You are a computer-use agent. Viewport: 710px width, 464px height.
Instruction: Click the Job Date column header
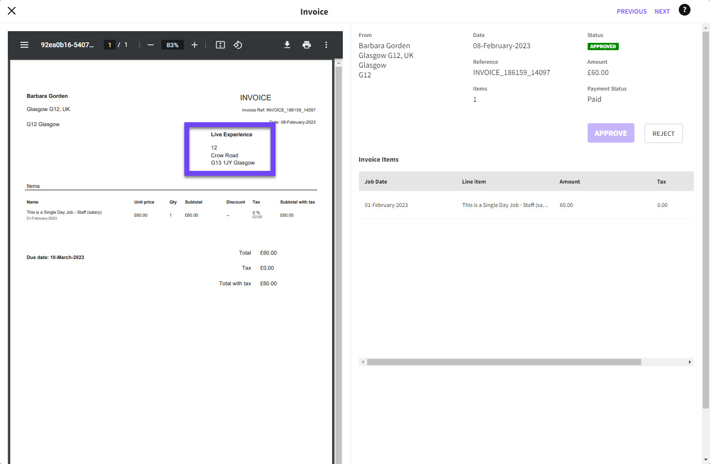point(376,182)
